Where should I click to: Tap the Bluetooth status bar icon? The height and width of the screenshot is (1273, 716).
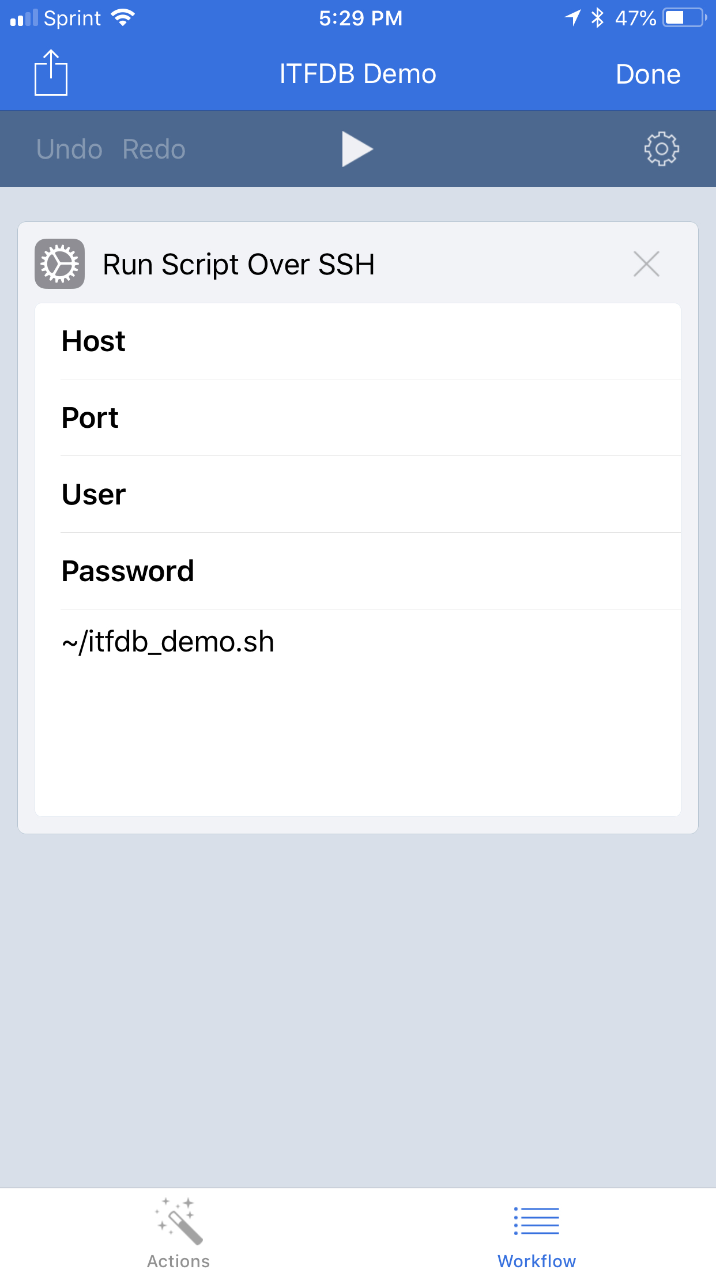[596, 18]
